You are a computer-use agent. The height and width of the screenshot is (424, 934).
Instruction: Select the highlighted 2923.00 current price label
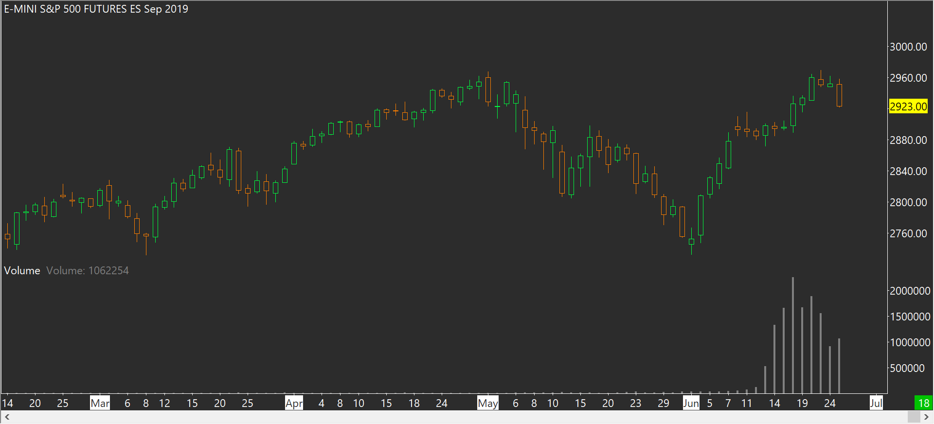click(x=908, y=106)
